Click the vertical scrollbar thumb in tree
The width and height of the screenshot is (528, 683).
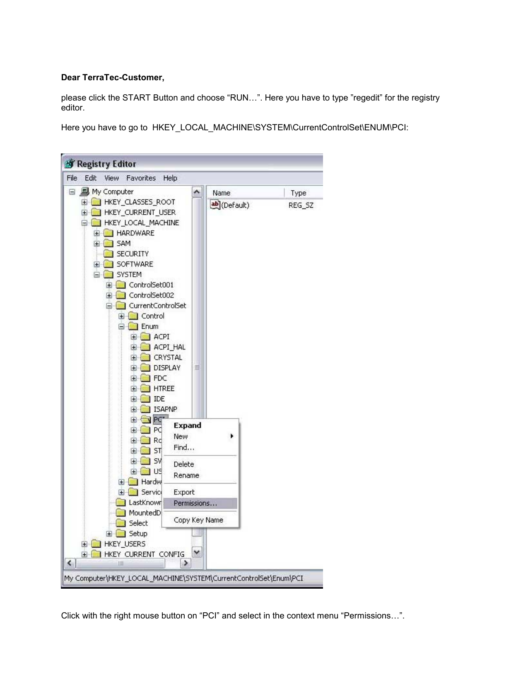click(x=197, y=367)
